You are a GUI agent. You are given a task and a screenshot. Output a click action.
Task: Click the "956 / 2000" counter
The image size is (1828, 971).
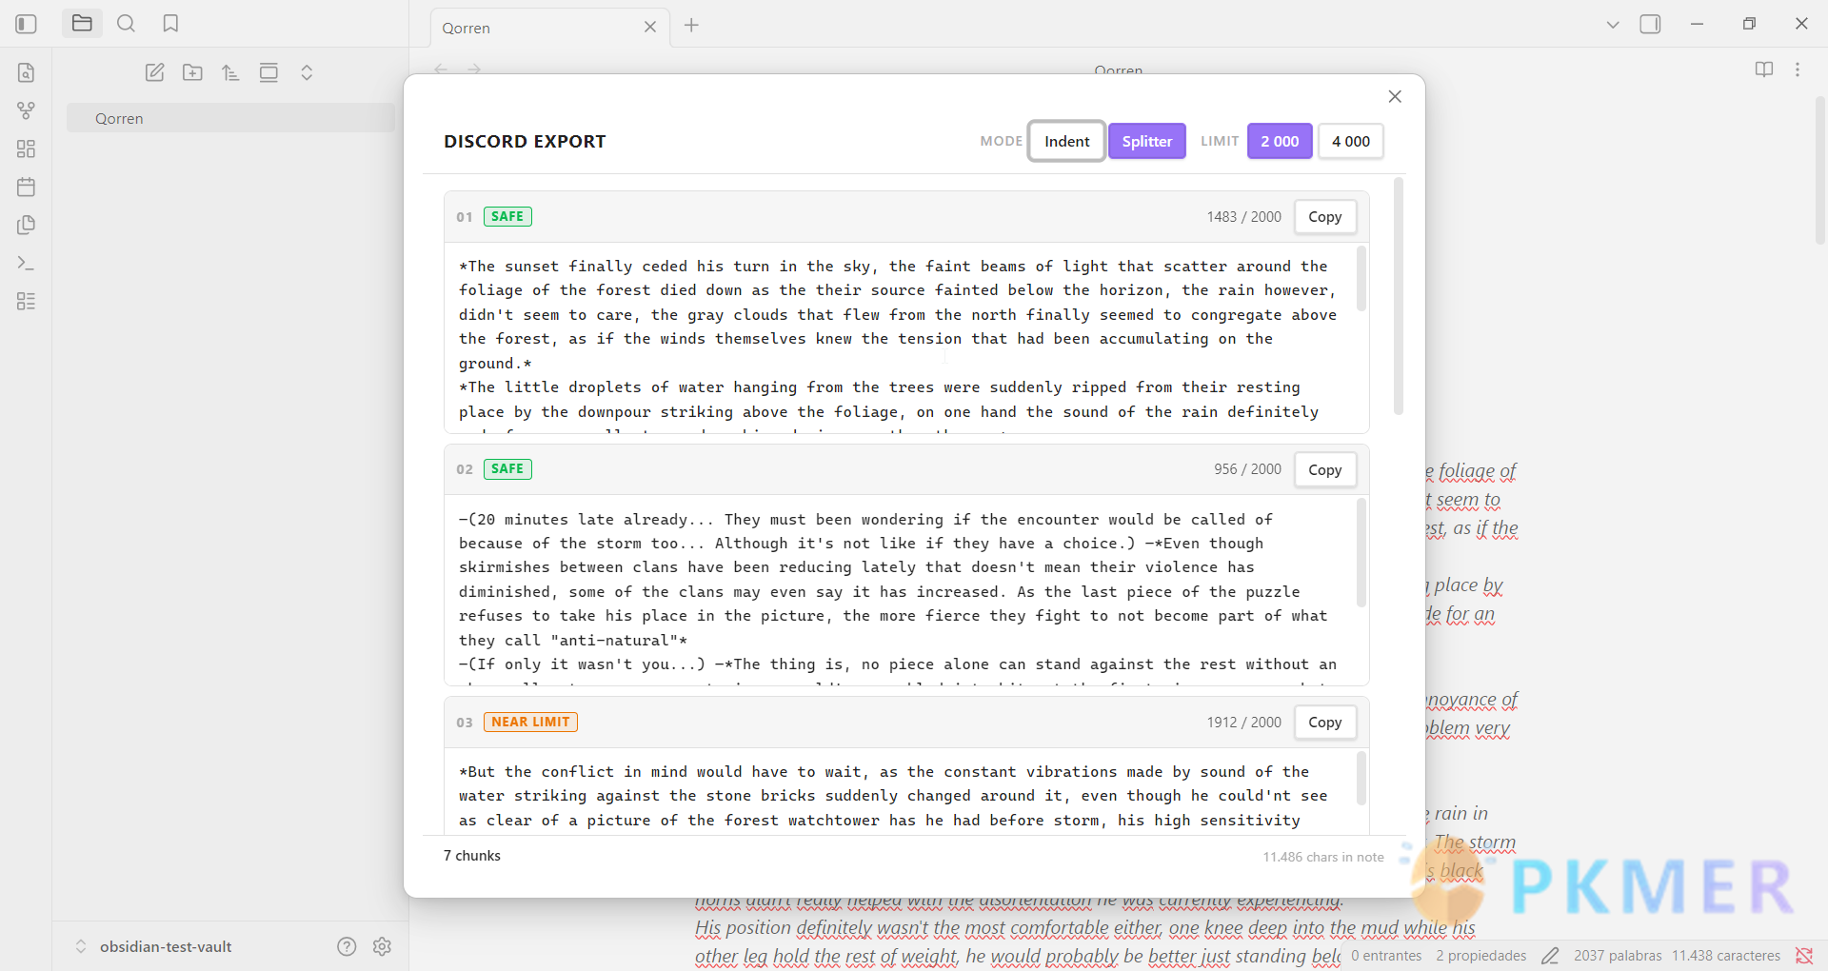(x=1247, y=469)
